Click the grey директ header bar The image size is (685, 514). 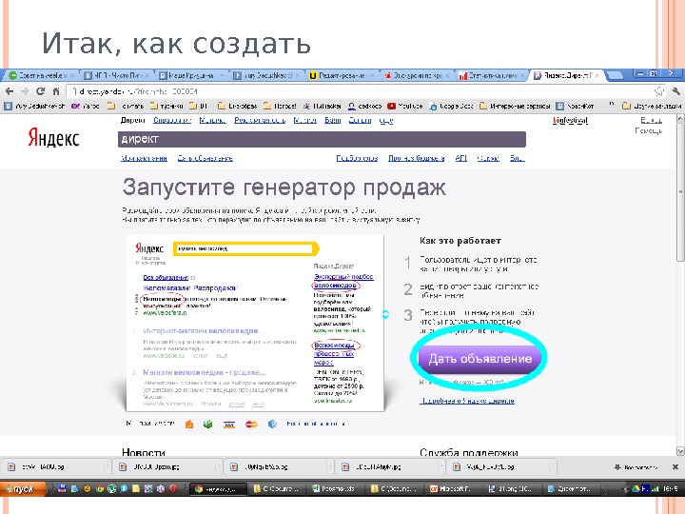322,139
